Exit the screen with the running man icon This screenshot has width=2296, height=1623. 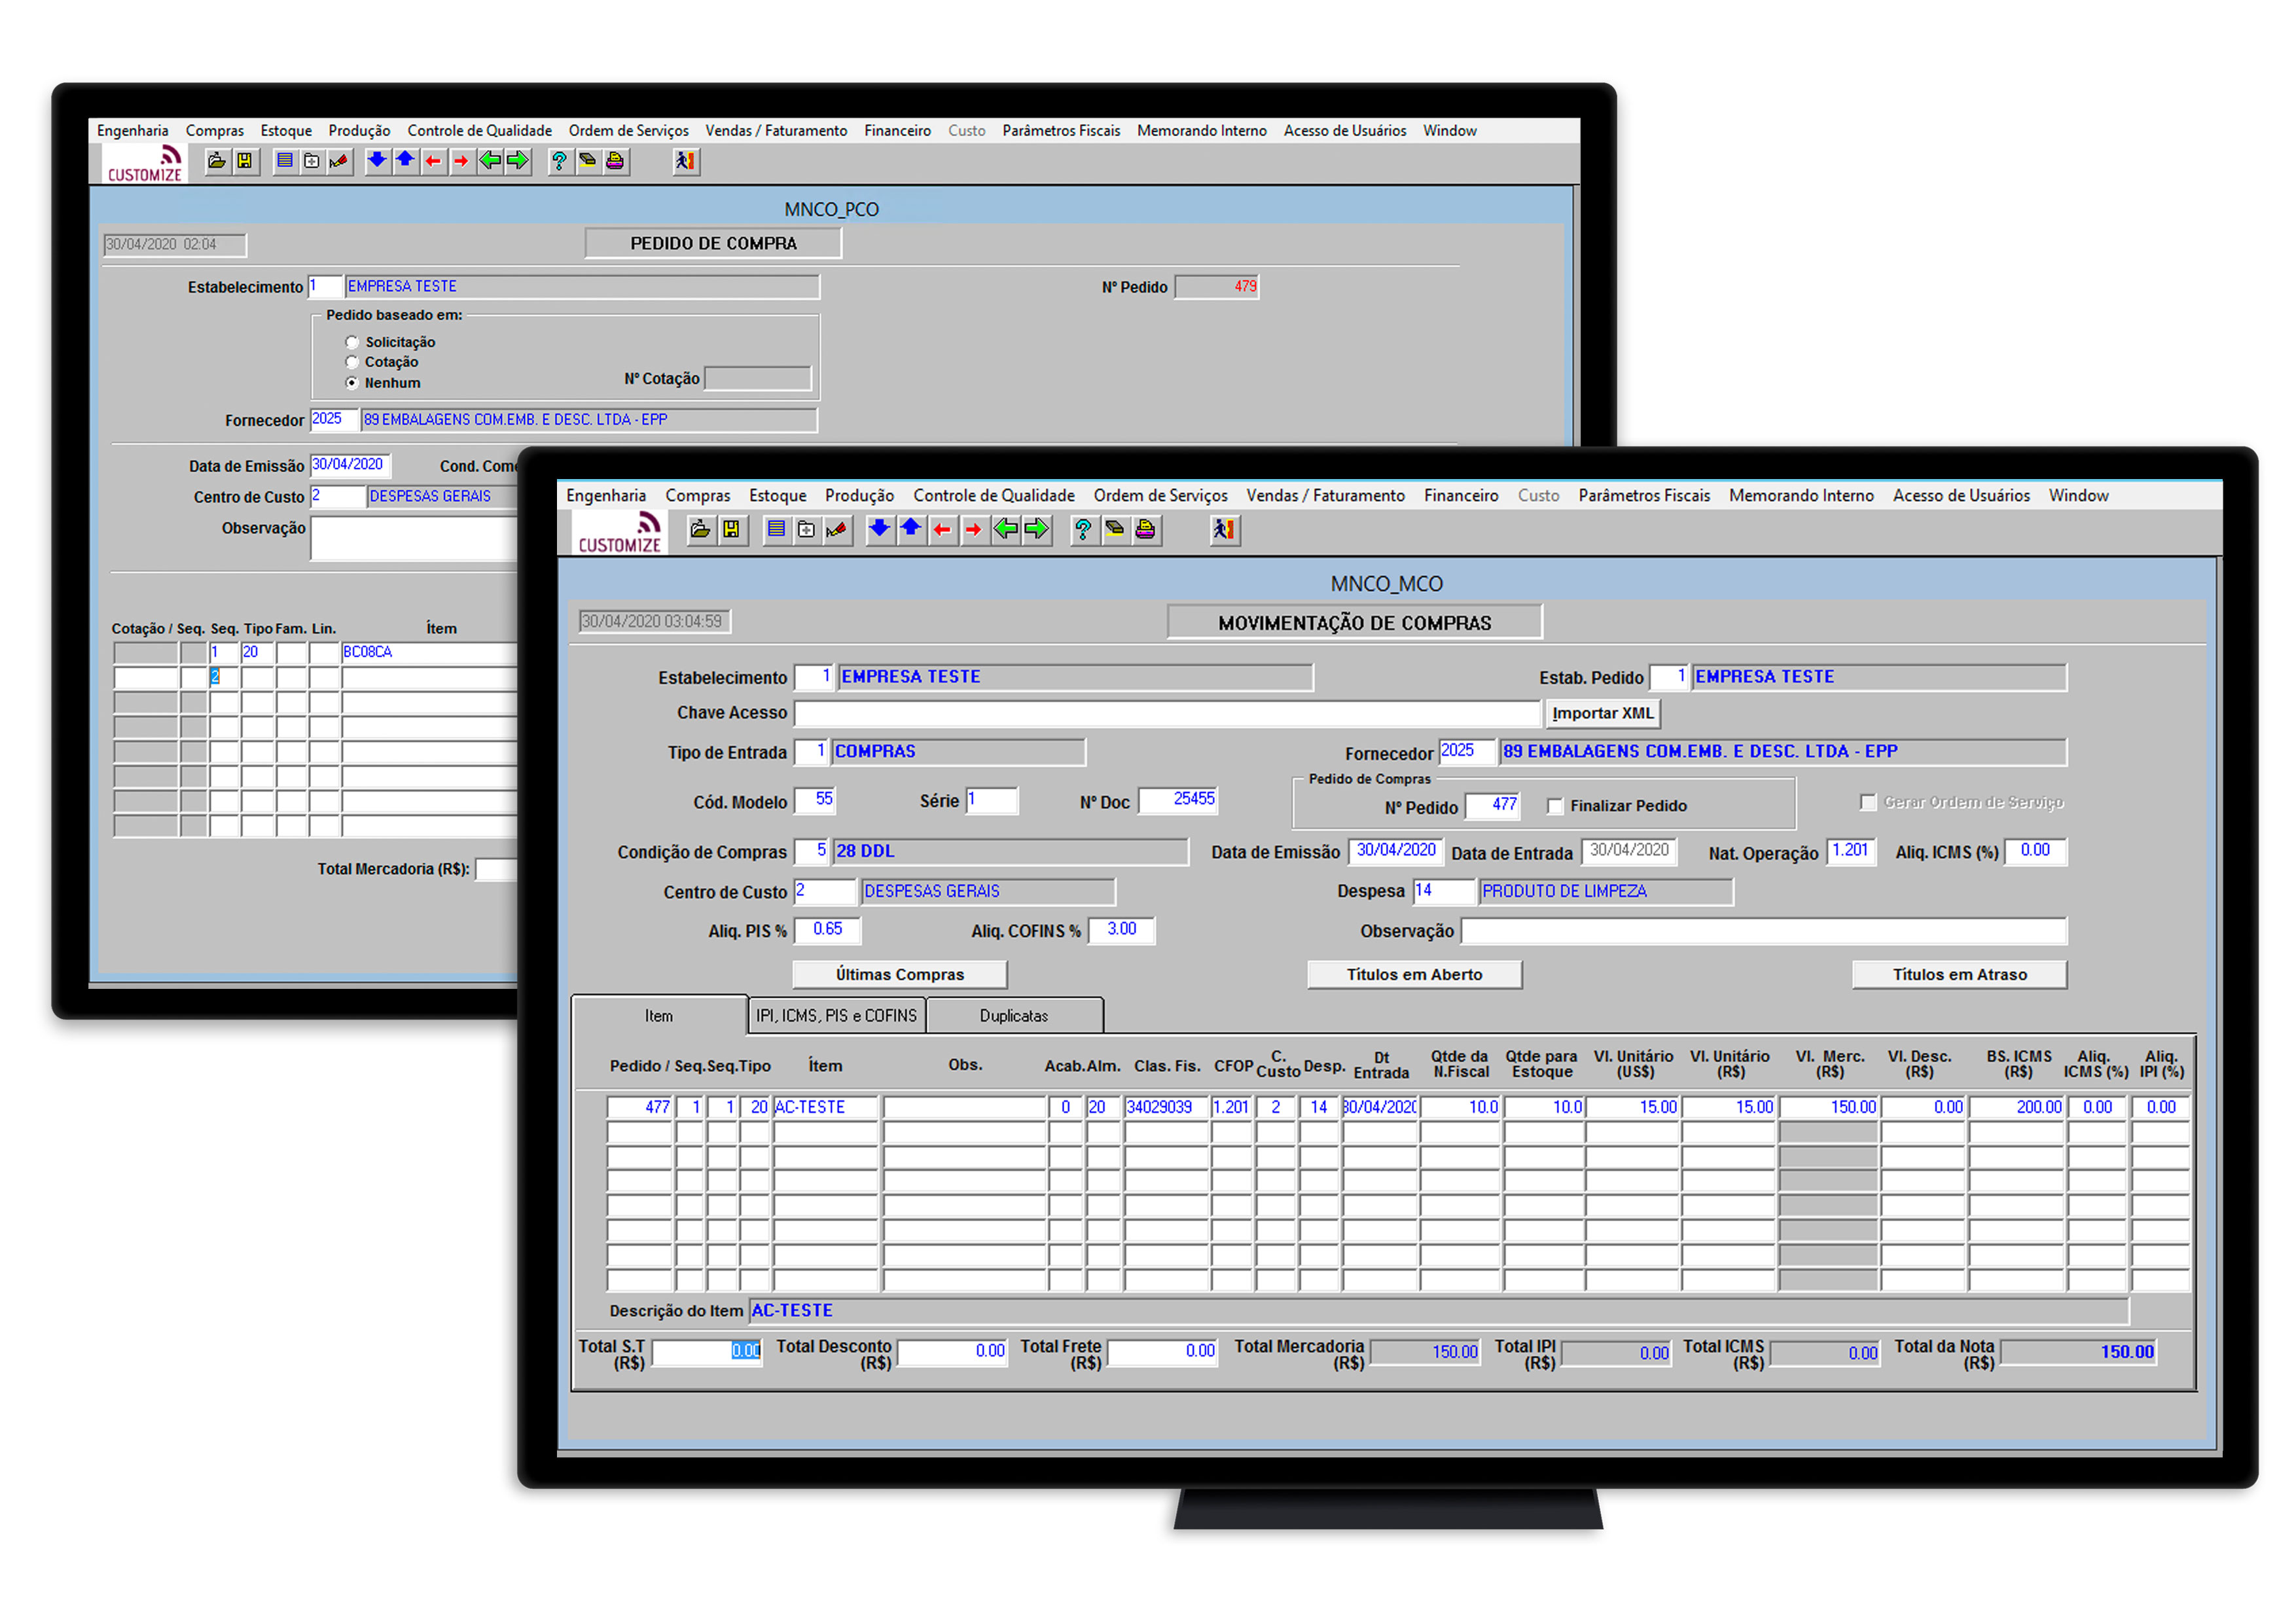tap(1226, 530)
